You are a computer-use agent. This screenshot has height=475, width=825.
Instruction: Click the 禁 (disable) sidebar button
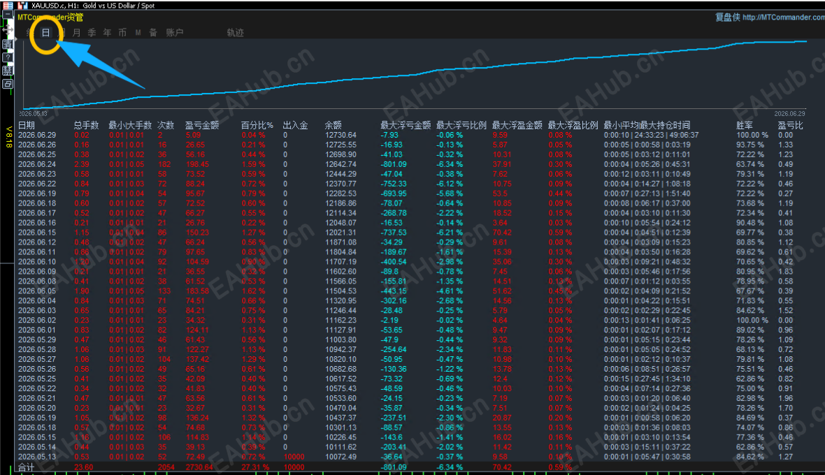coord(8,71)
